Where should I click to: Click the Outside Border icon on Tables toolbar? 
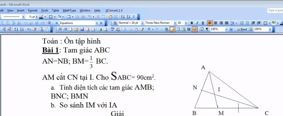pyautogui.click(x=51, y=17)
